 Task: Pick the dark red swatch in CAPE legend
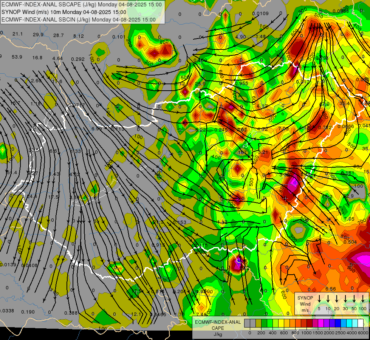[x=310, y=323]
